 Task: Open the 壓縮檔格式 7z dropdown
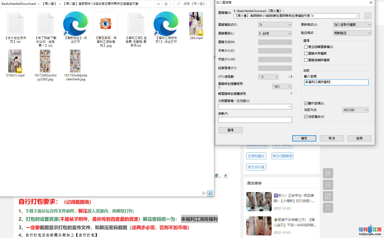click(275, 25)
